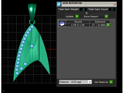Click the Total Gem Count label
Viewport: 124px width, 93px height.
[98, 9]
